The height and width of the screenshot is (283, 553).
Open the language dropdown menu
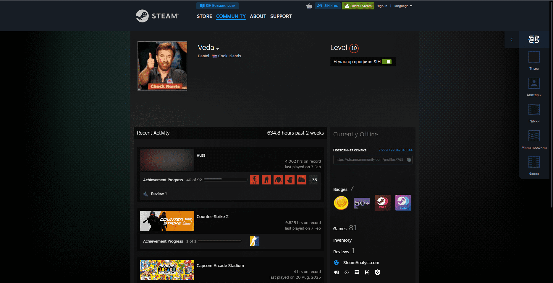[403, 6]
